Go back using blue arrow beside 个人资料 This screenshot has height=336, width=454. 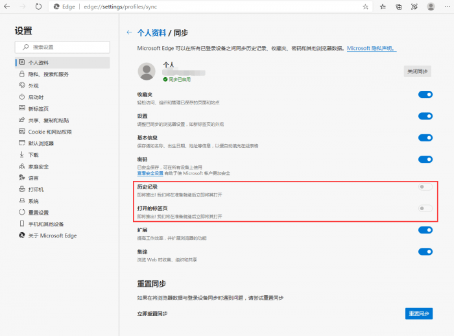point(129,32)
